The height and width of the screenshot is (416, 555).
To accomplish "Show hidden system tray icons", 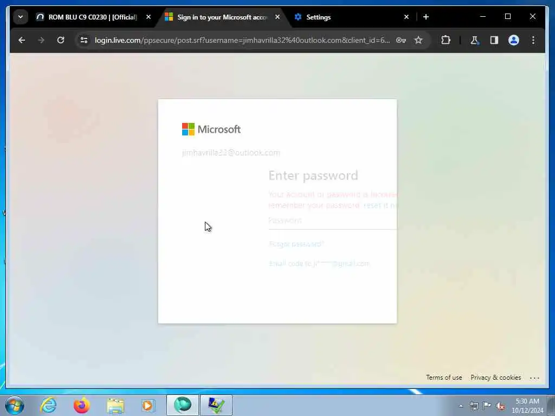I will (x=461, y=406).
